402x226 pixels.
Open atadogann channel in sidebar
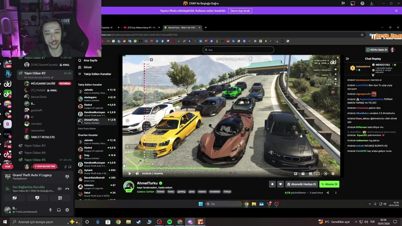tap(97, 99)
